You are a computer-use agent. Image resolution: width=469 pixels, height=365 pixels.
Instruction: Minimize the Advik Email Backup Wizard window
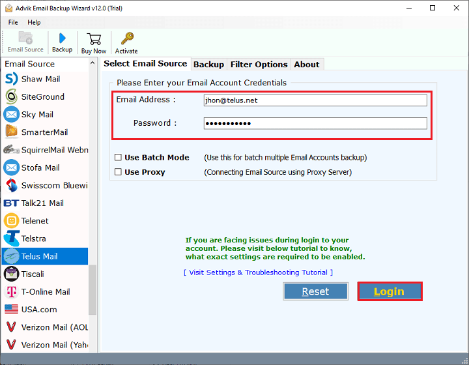pos(409,8)
